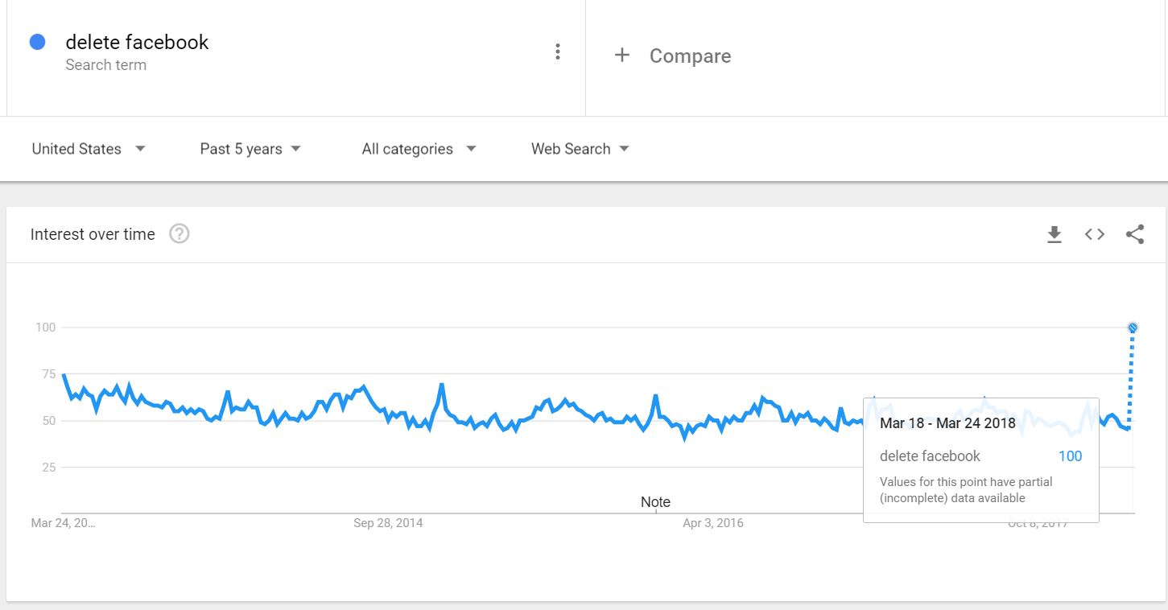1168x610 pixels.
Task: Open the three-dot menu for delete facebook
Action: click(558, 52)
